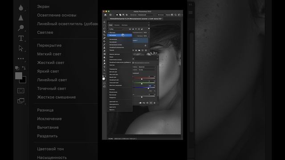Switch to the Контуры tab
This screenshot has width=285, height=160.
coord(125,25)
